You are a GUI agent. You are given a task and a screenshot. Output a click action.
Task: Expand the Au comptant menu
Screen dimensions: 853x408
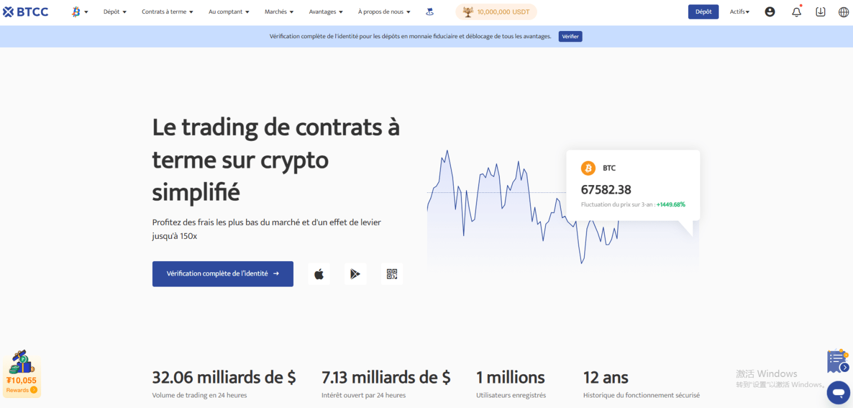229,12
